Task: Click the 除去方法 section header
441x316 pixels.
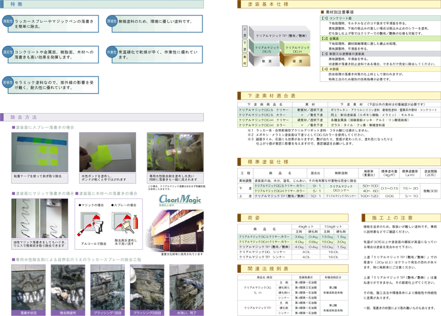Action: (x=102, y=117)
